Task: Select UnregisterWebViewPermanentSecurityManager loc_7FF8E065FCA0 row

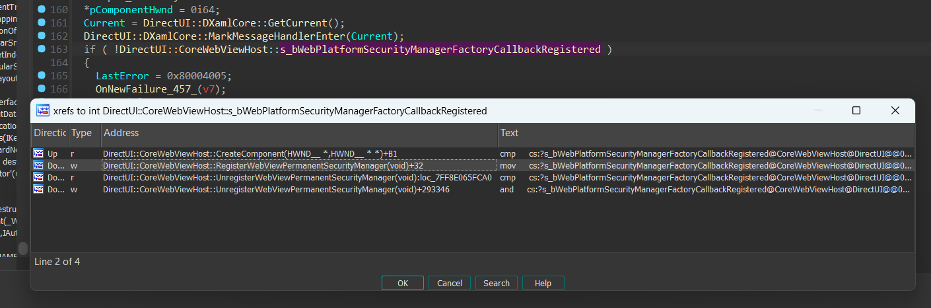Action: click(473, 177)
